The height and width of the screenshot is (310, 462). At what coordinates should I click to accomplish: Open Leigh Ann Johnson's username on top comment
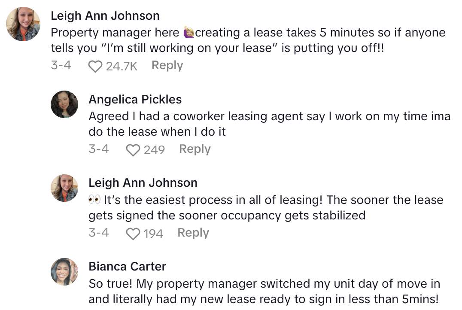105,16
